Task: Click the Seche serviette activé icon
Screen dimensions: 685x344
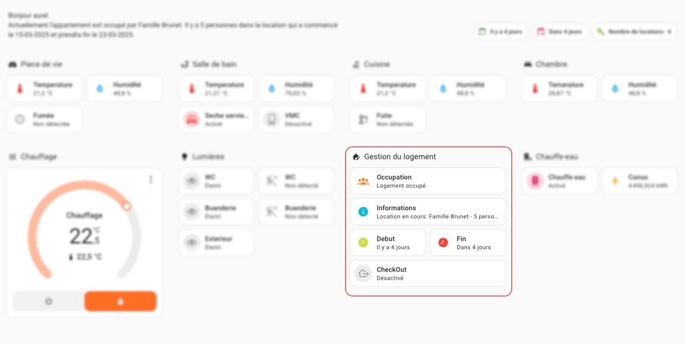Action: (x=191, y=120)
